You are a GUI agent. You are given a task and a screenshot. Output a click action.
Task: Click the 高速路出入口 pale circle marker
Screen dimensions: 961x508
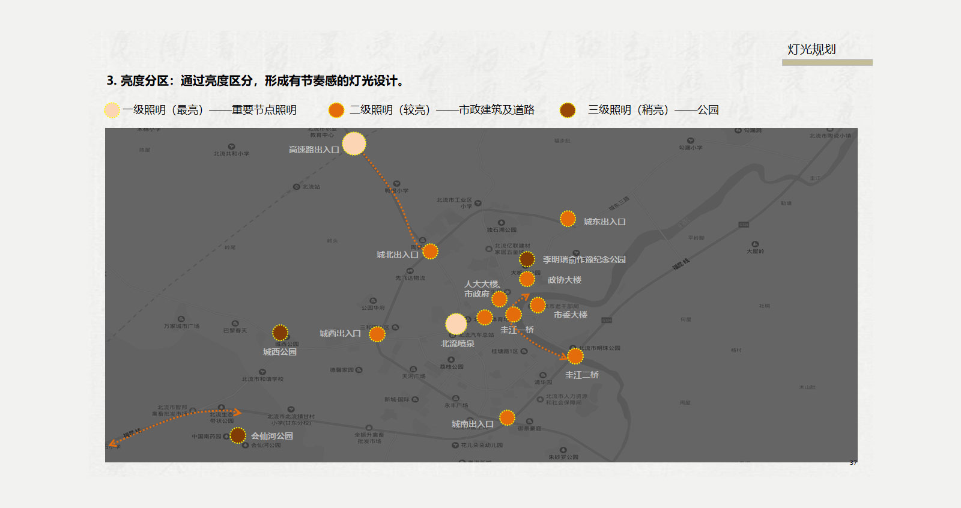354,144
